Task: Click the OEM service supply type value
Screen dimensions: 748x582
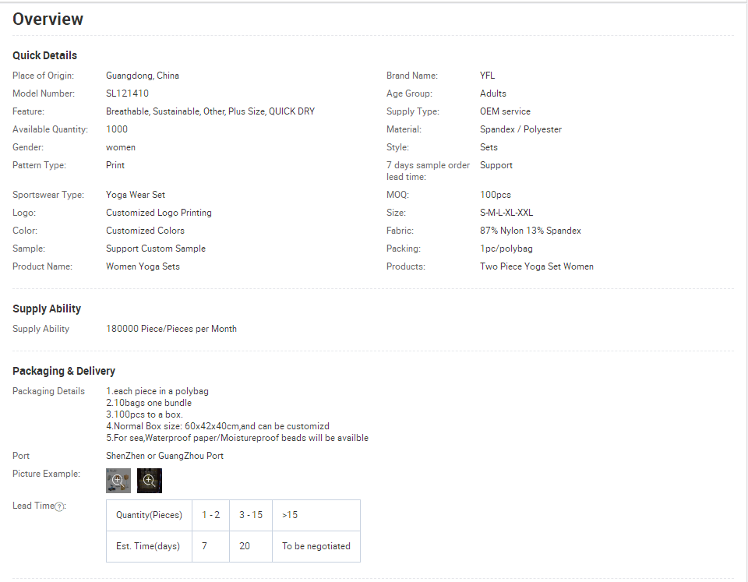Action: (x=505, y=111)
